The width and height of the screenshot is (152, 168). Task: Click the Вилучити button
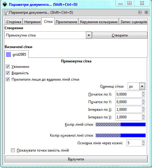76,159
